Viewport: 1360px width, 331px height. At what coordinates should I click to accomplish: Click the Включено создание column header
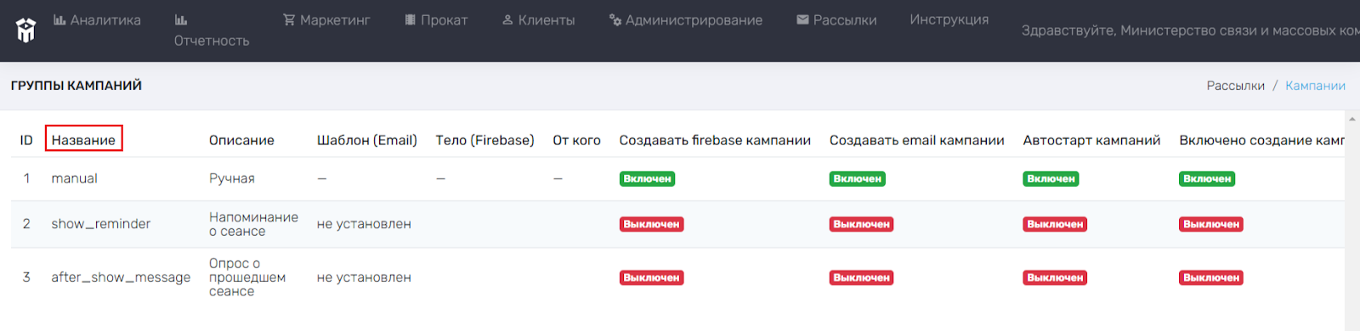pyautogui.click(x=1261, y=140)
